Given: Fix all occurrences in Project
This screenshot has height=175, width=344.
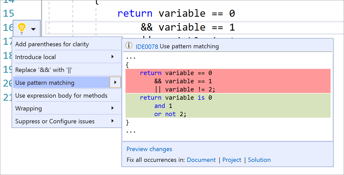Looking at the screenshot, I should click(232, 160).
